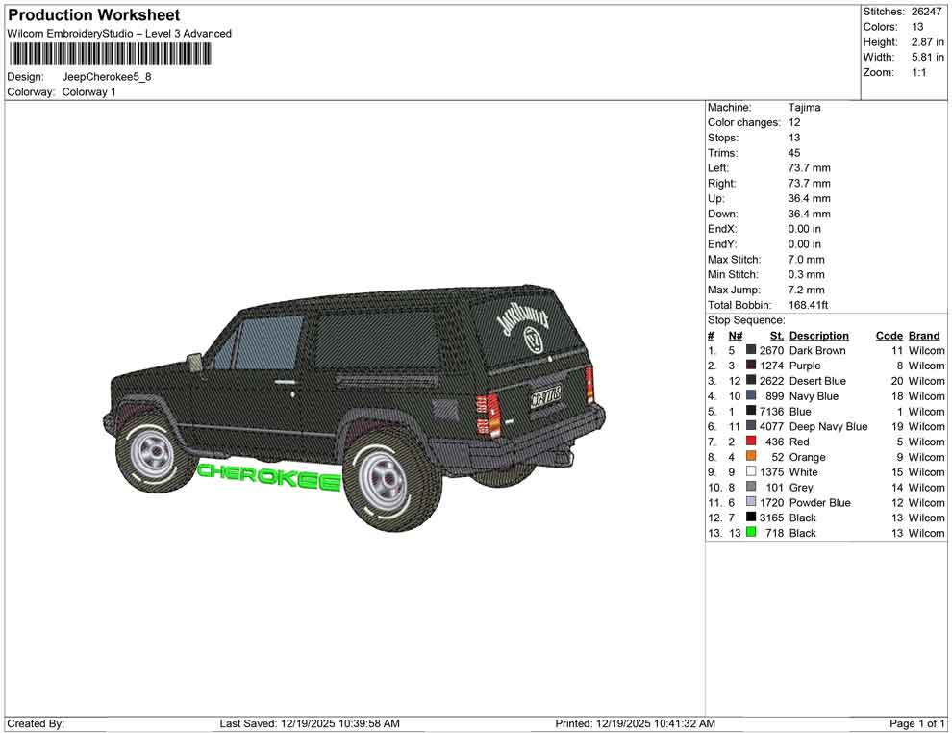Viewport: 952px width, 733px height.
Task: Select the Purple swatch in stop sequence
Action: point(751,366)
